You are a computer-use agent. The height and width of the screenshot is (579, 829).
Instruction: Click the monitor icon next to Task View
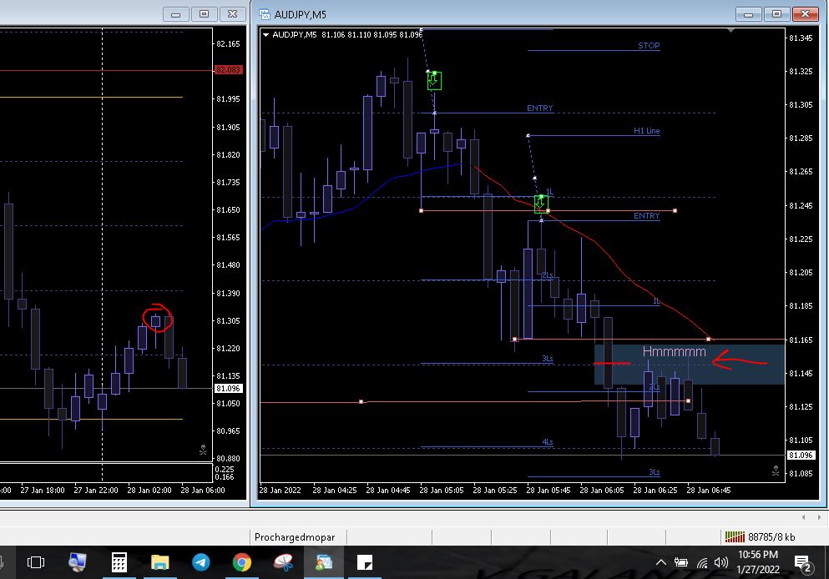77,562
